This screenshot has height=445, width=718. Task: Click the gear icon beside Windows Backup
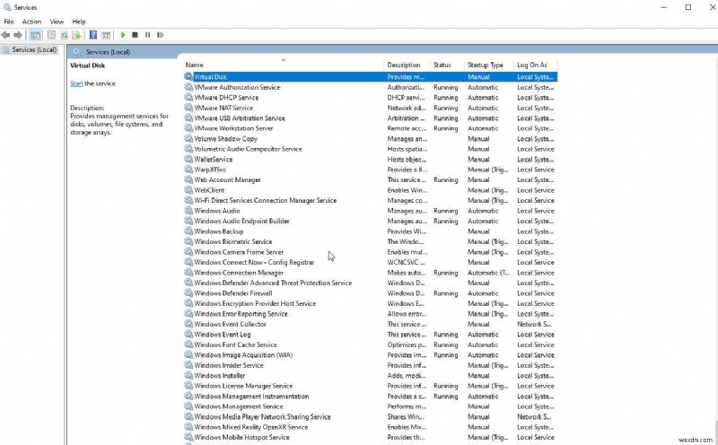[188, 231]
